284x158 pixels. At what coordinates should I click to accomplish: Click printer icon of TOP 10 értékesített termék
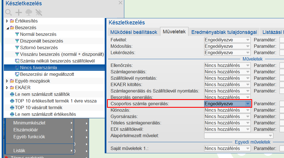coord(12,101)
